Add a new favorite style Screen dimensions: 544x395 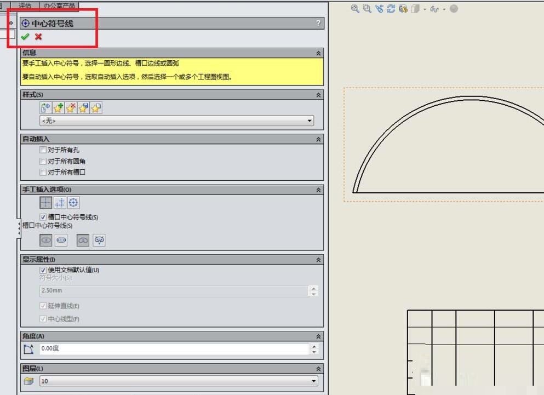click(58, 107)
